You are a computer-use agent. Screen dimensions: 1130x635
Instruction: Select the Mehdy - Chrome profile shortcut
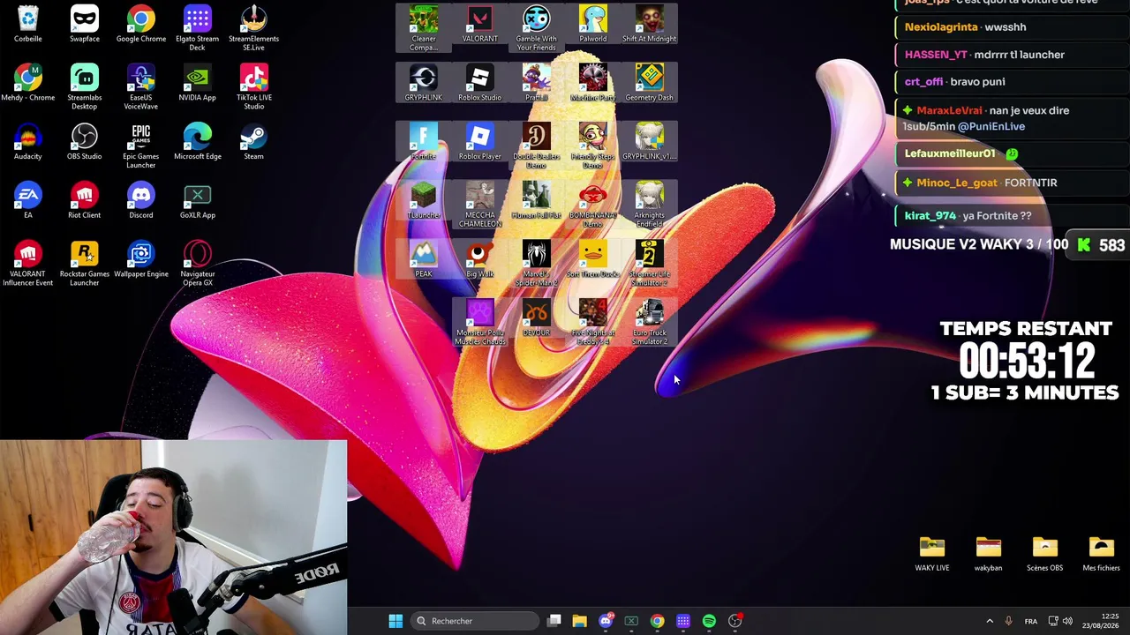click(x=28, y=84)
